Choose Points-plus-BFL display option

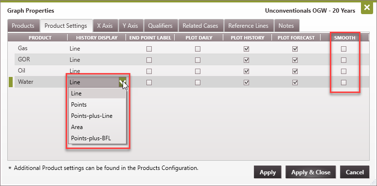97,138
